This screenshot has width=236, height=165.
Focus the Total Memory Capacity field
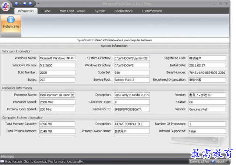click(x=57, y=124)
